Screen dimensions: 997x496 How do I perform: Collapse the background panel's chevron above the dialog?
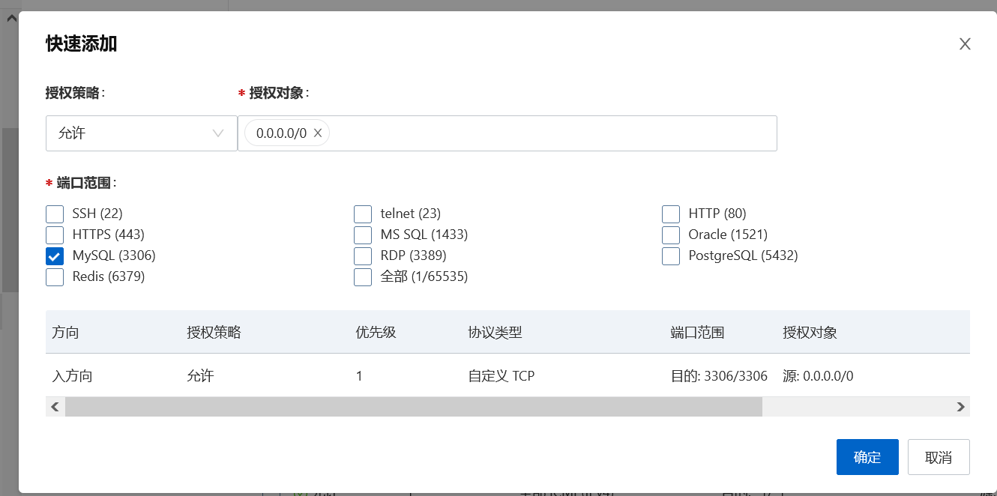click(11, 19)
